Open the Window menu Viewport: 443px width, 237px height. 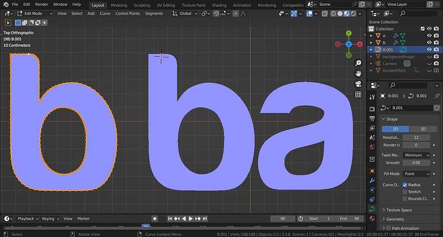point(60,4)
